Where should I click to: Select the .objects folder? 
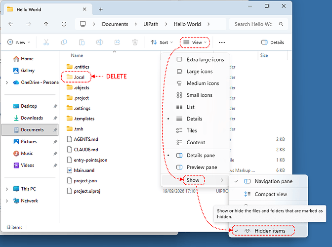point(78,87)
